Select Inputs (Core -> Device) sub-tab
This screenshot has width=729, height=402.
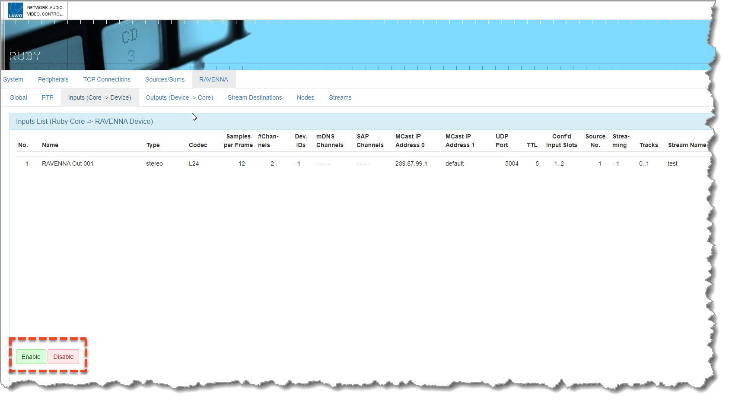pyautogui.click(x=99, y=97)
